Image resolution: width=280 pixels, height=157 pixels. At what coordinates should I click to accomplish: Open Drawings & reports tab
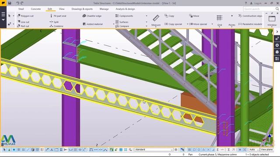82,9
